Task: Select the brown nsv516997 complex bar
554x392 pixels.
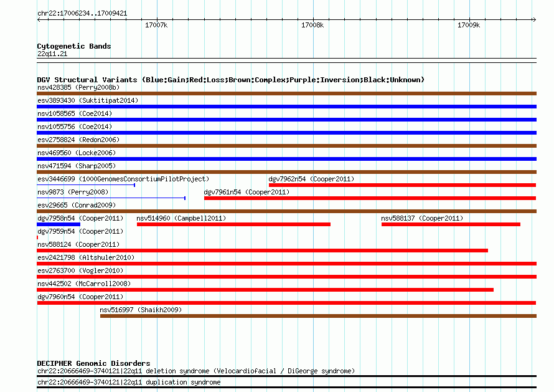Action: point(318,316)
